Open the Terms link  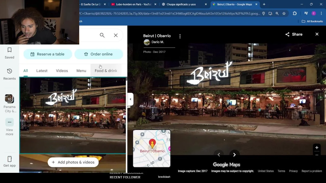tap(281, 171)
